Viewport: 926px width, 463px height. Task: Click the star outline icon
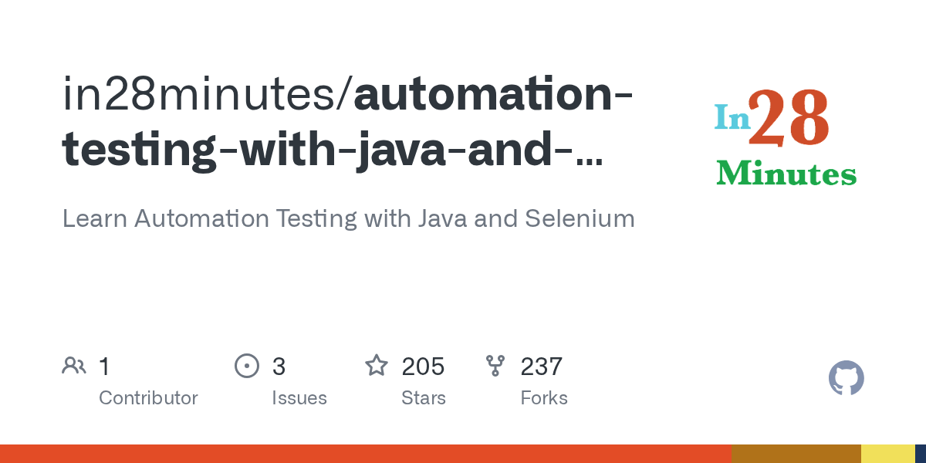point(377,366)
